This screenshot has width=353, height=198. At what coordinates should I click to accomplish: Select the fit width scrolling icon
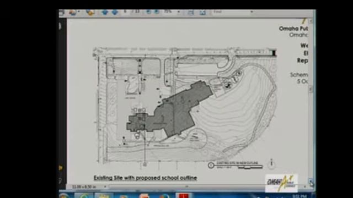coord(191,13)
